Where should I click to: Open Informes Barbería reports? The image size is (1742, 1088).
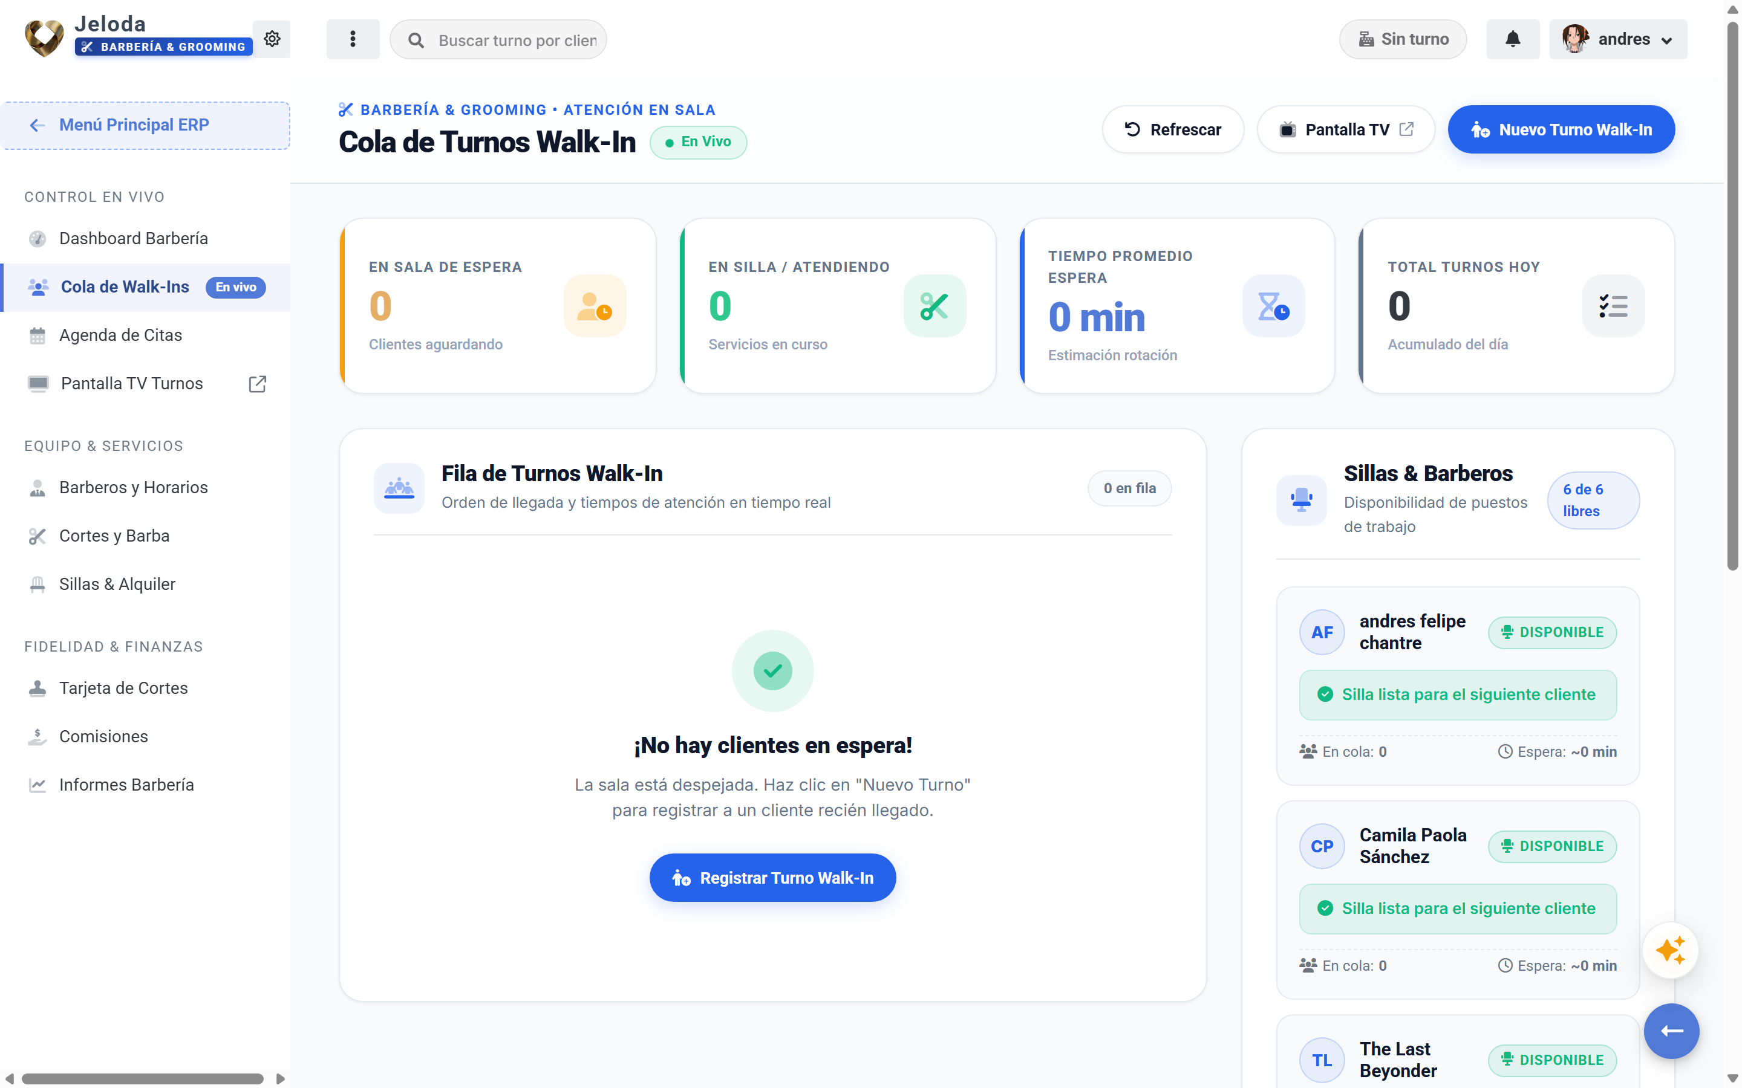point(146,785)
